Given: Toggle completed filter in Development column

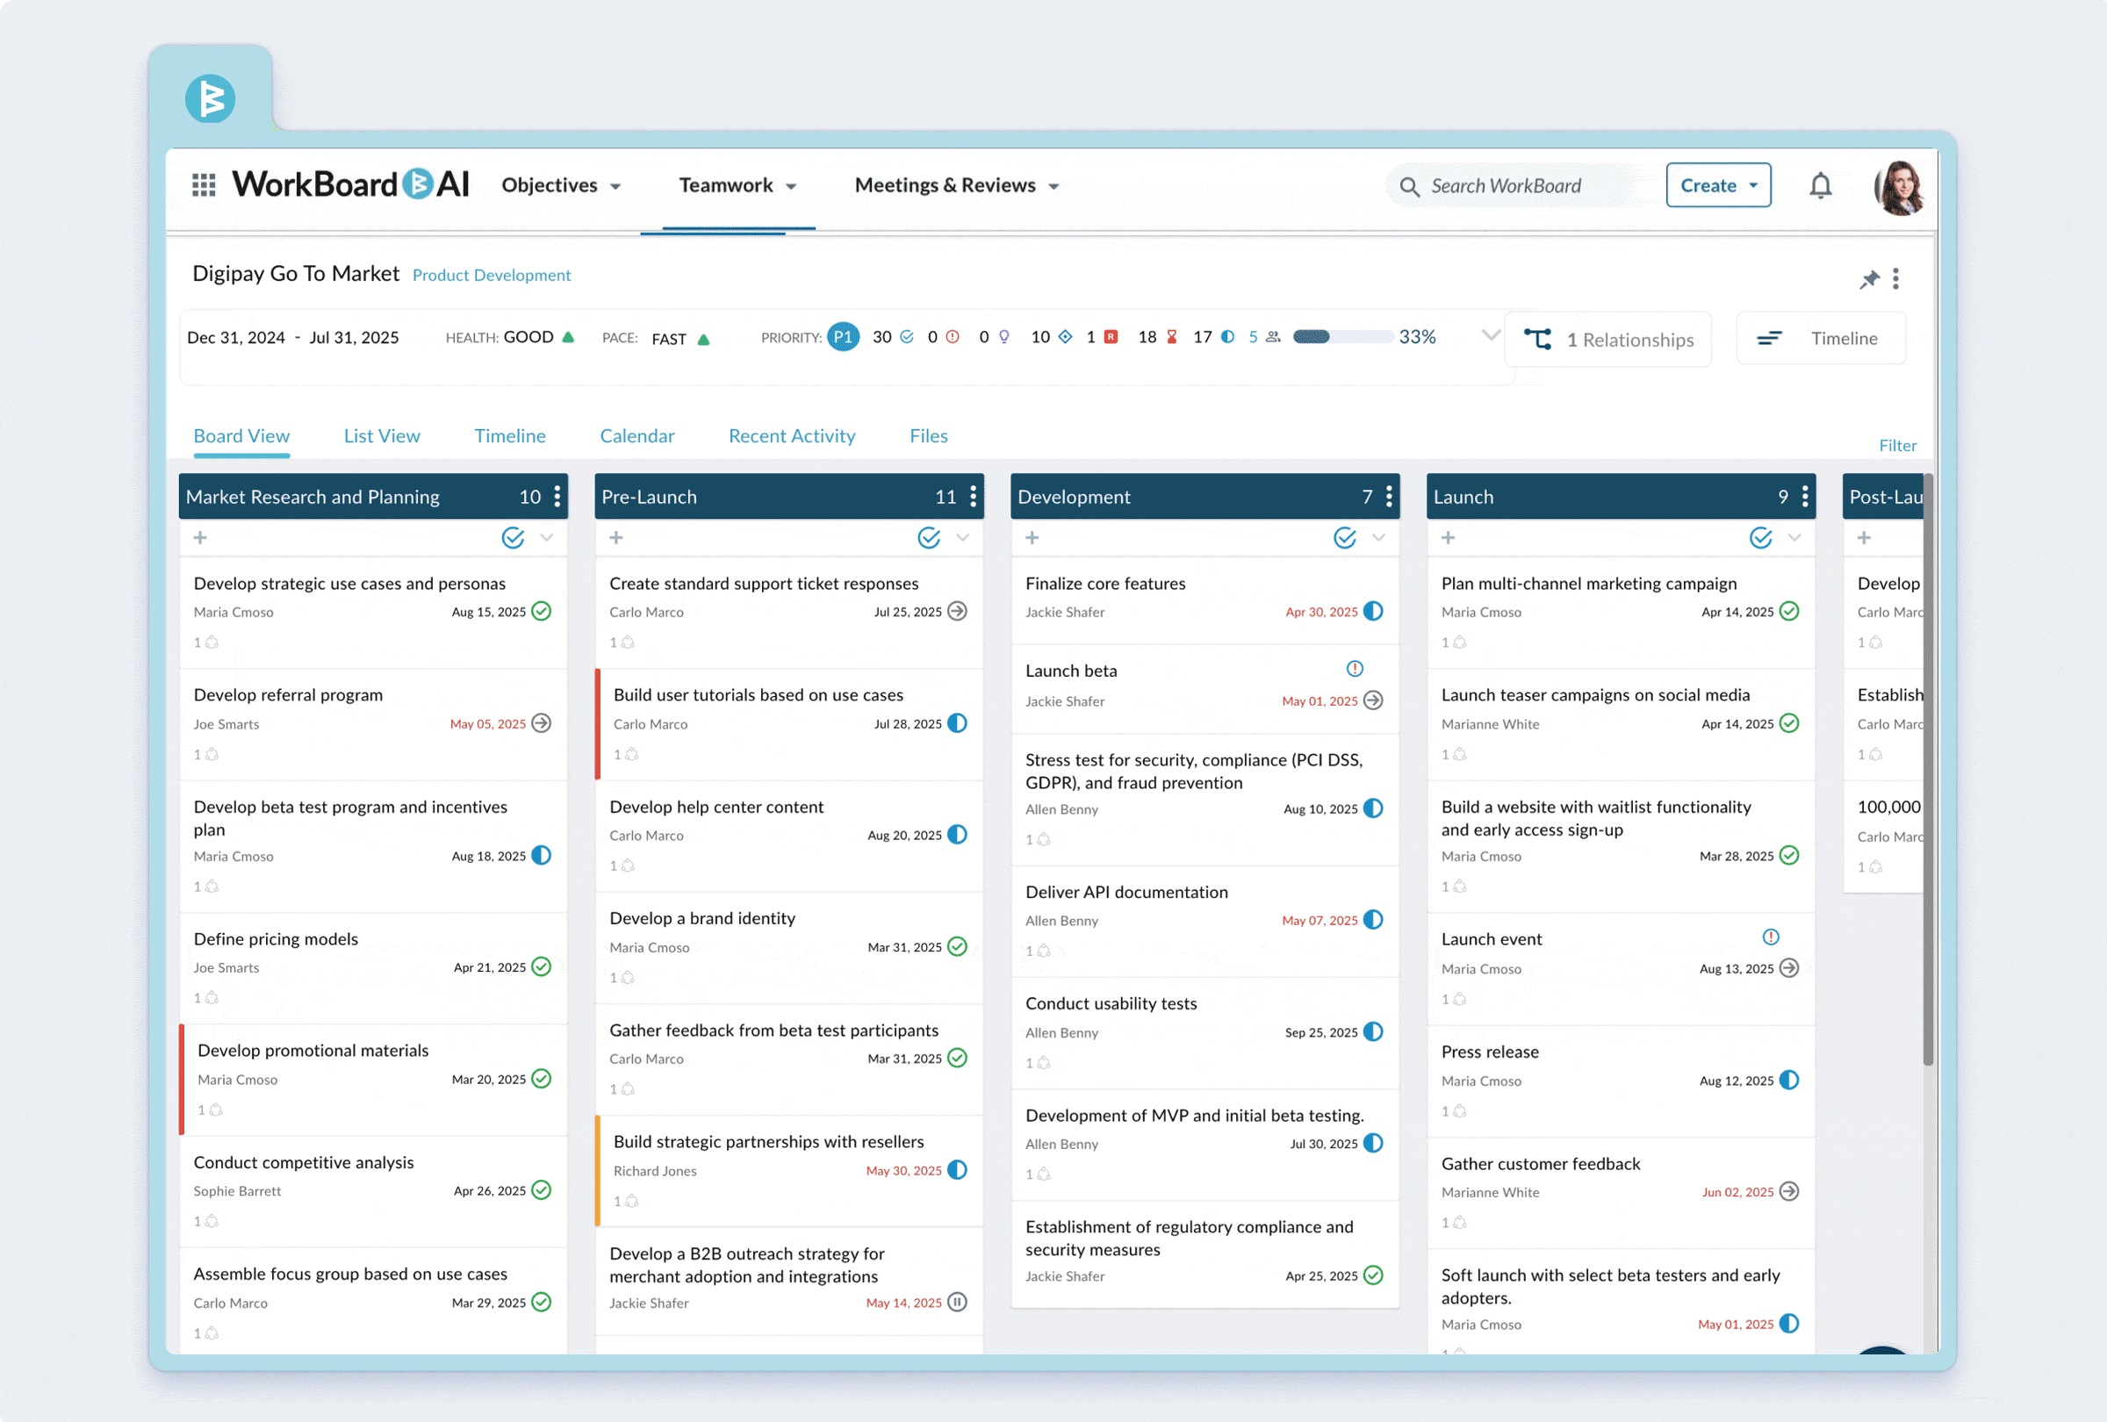Looking at the screenshot, I should (x=1346, y=538).
